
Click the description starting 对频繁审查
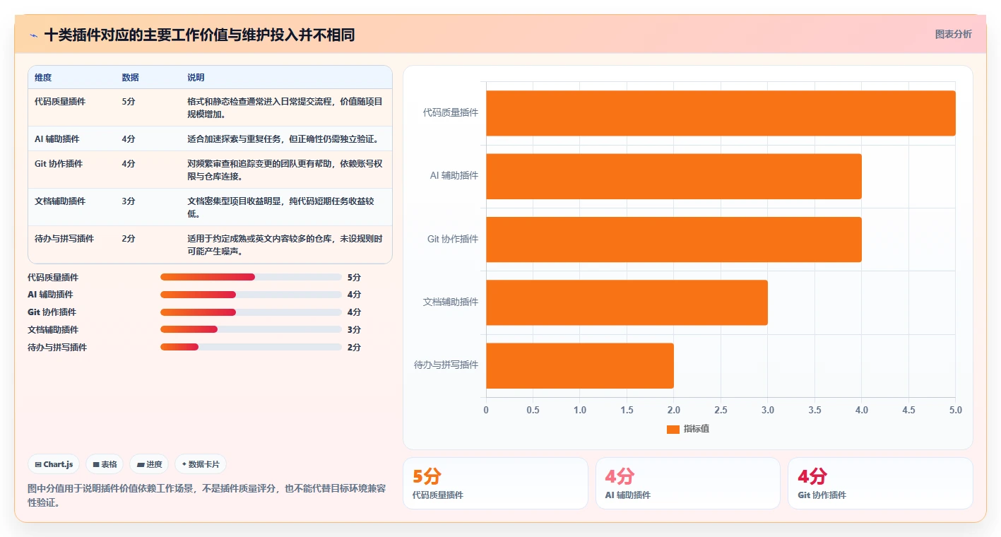point(285,170)
